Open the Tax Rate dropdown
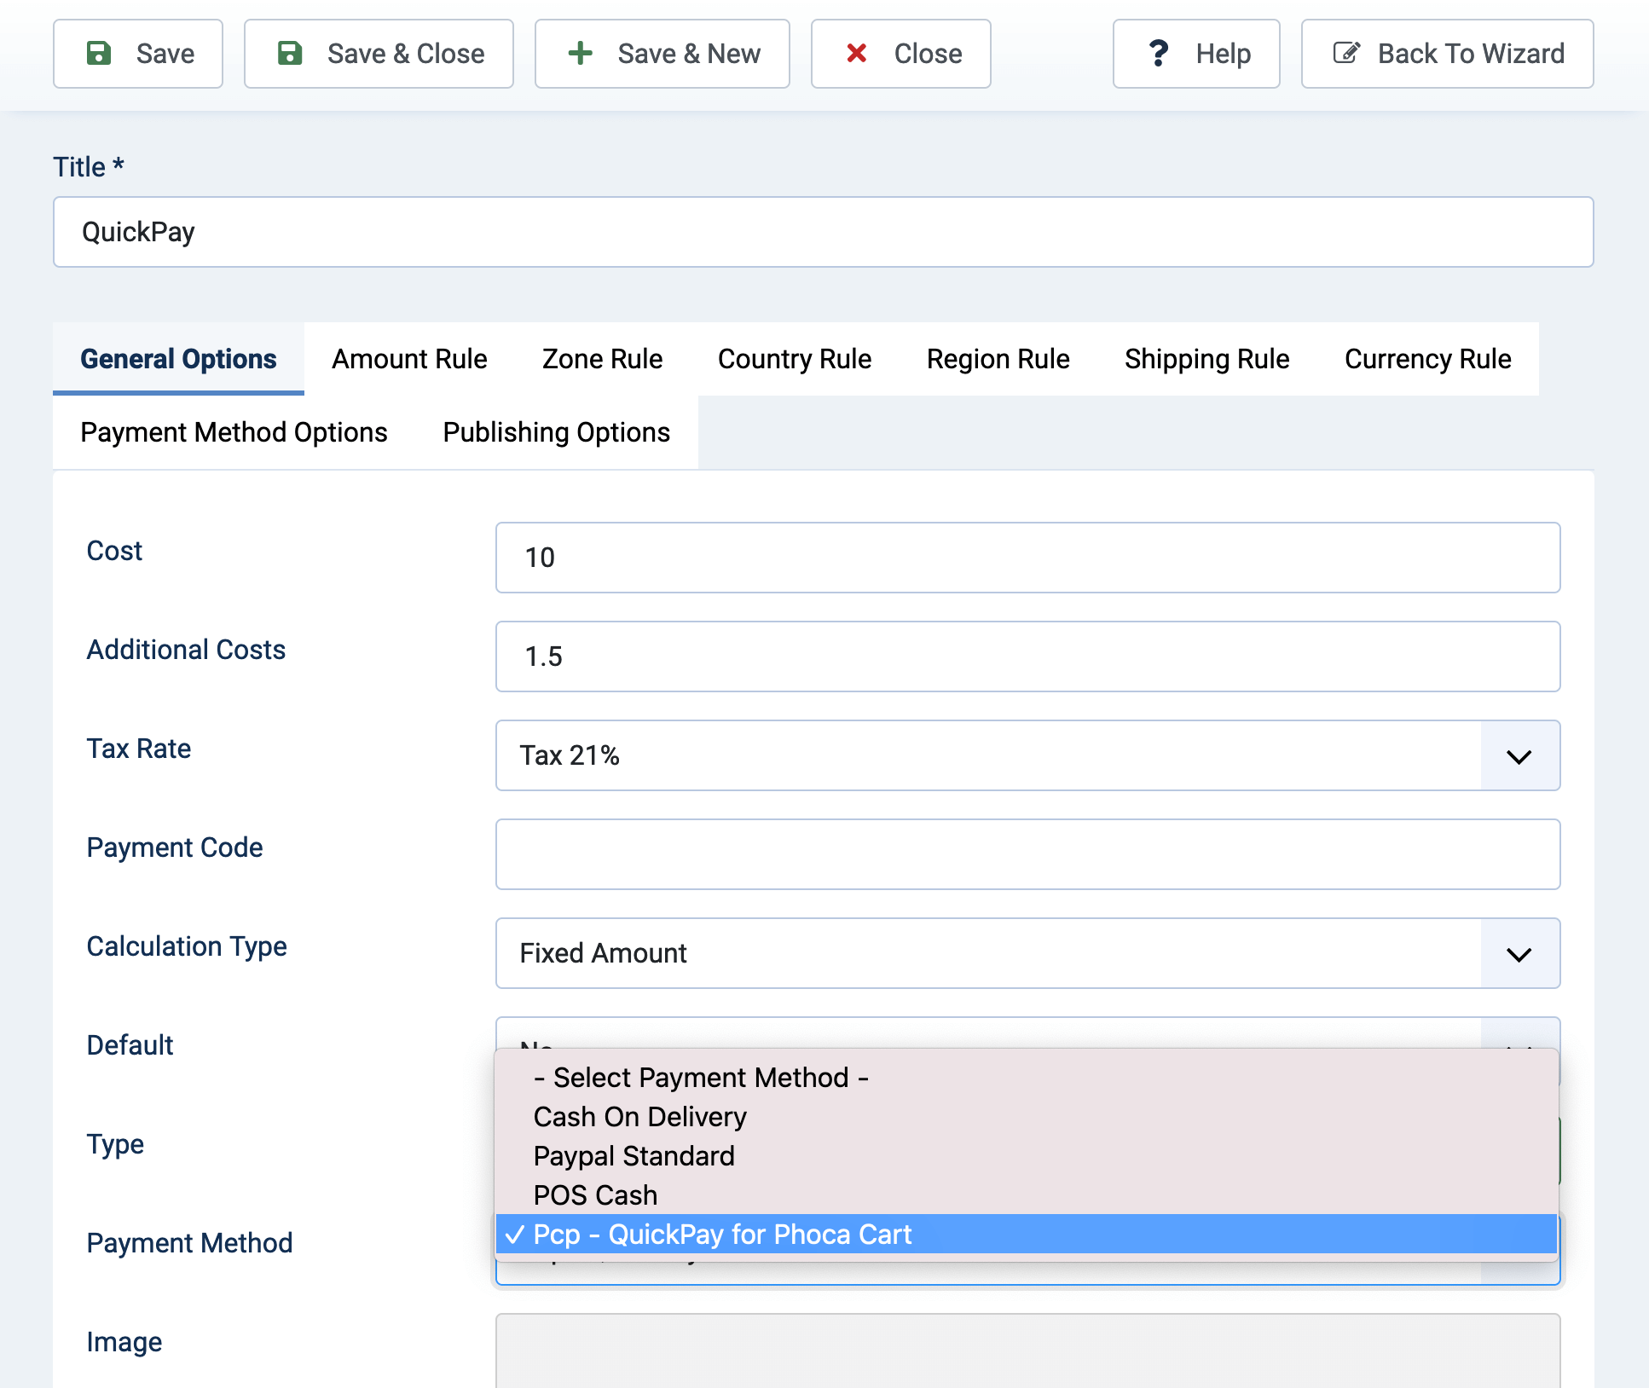 1517,755
